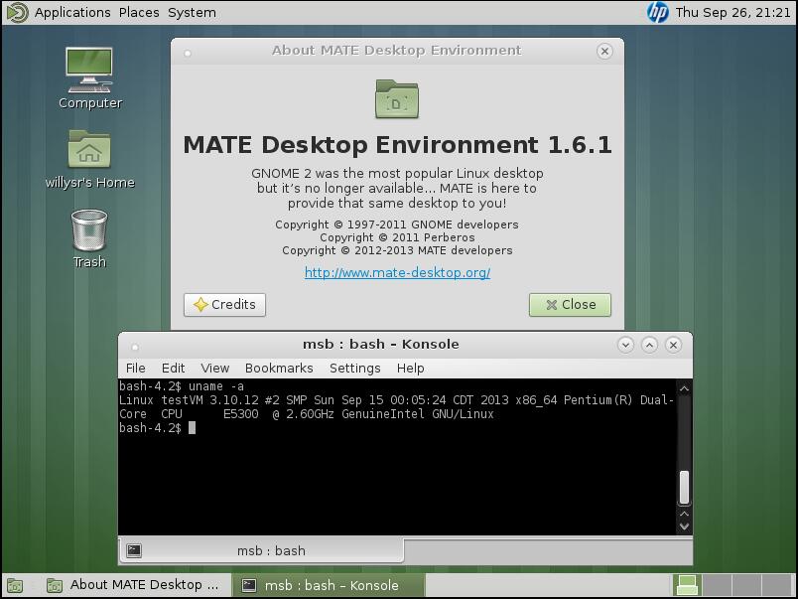Open Konsole's View menu
The image size is (798, 599).
pyautogui.click(x=214, y=368)
